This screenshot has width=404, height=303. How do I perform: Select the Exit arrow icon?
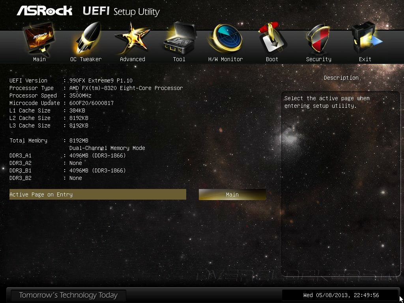[x=366, y=38]
